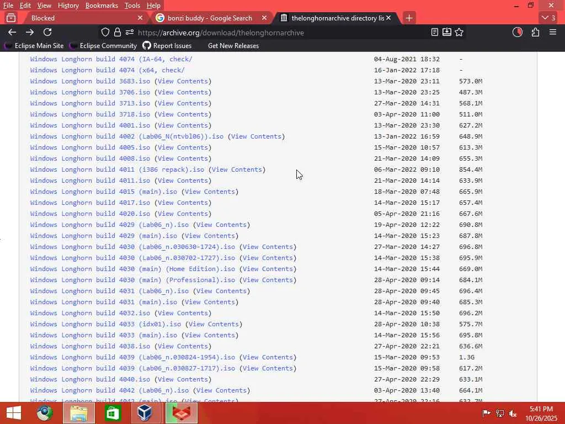Screen dimensions: 565x424
Task: Open the Windows Store taskbar icon
Action: coord(113,413)
